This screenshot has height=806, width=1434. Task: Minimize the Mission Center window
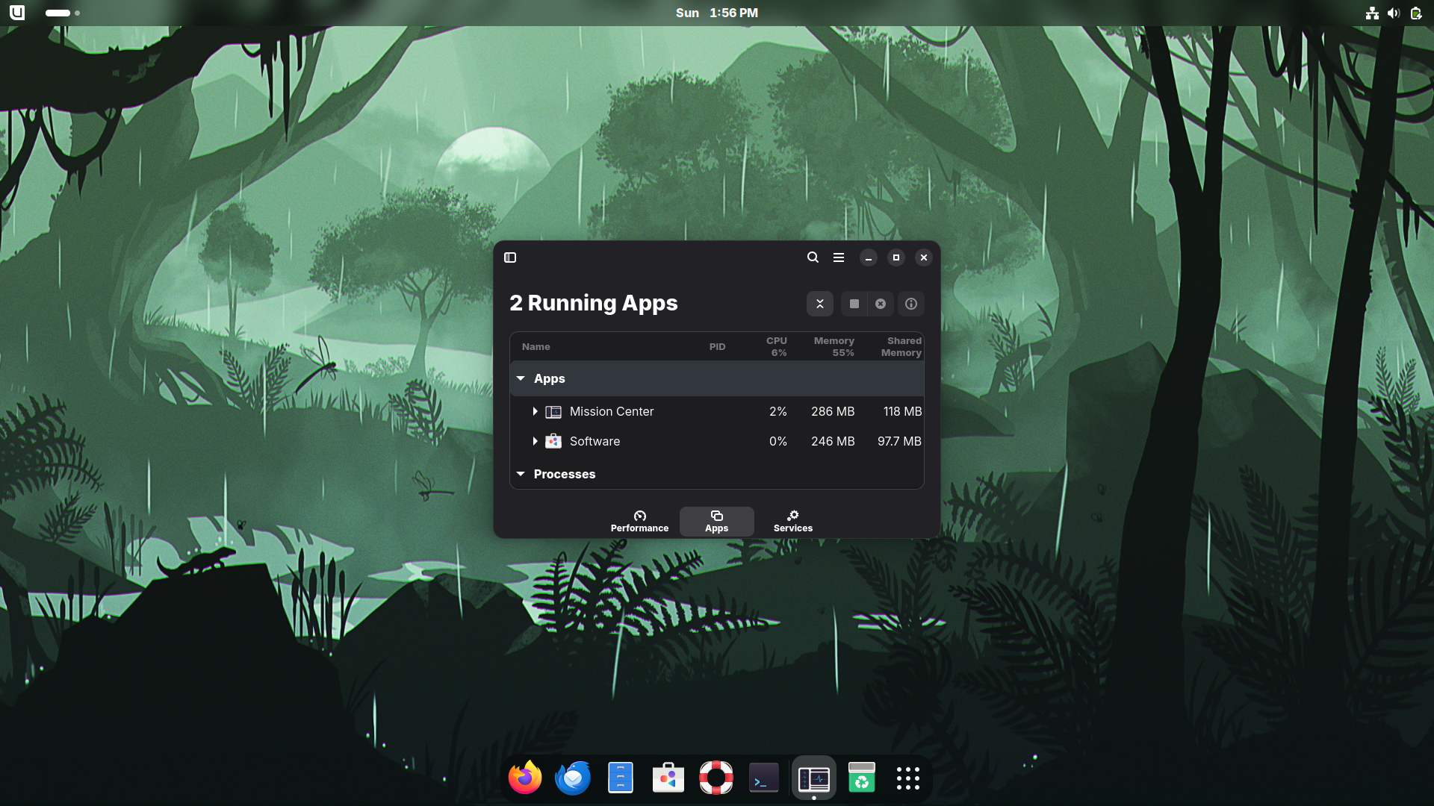tap(868, 257)
